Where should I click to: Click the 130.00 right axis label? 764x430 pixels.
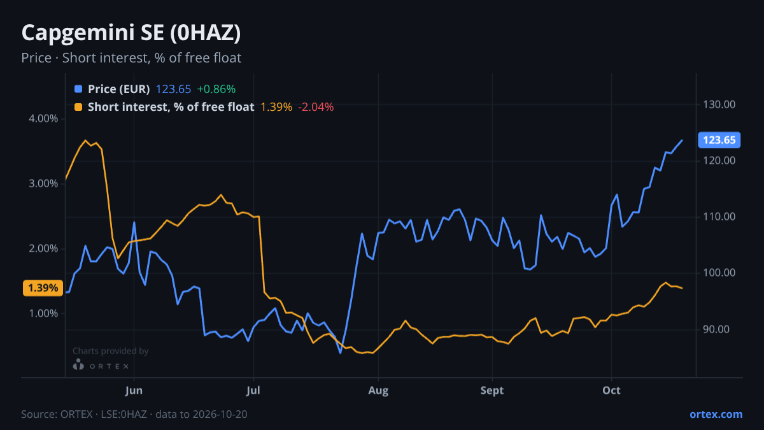coord(719,104)
